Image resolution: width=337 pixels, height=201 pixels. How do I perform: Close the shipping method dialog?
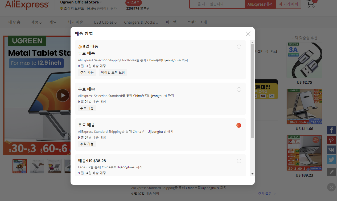[x=248, y=34]
